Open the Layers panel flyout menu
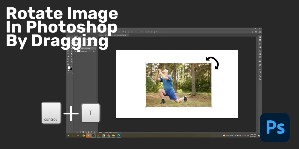299x149 pixels. [x=96, y=36]
